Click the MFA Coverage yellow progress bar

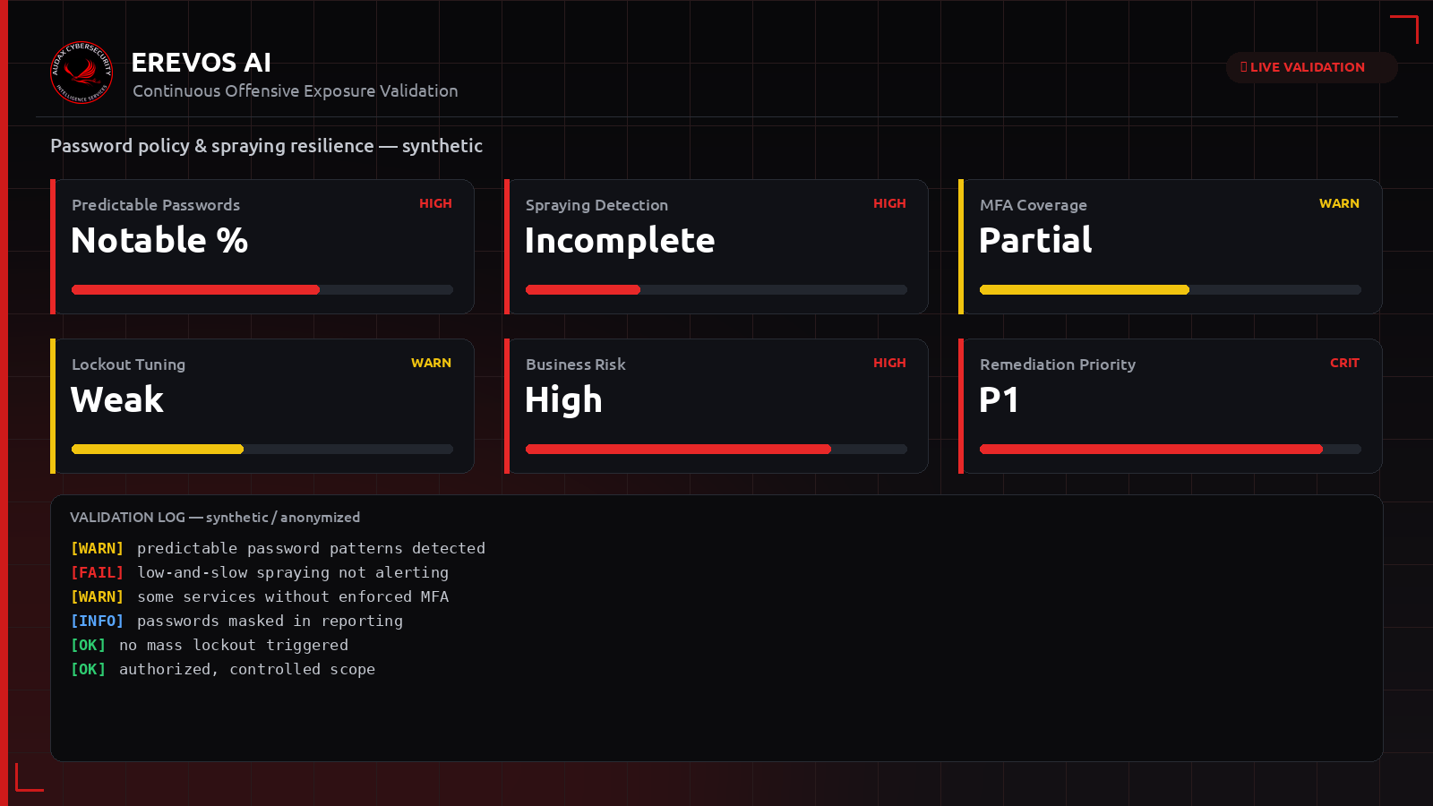click(x=1171, y=289)
